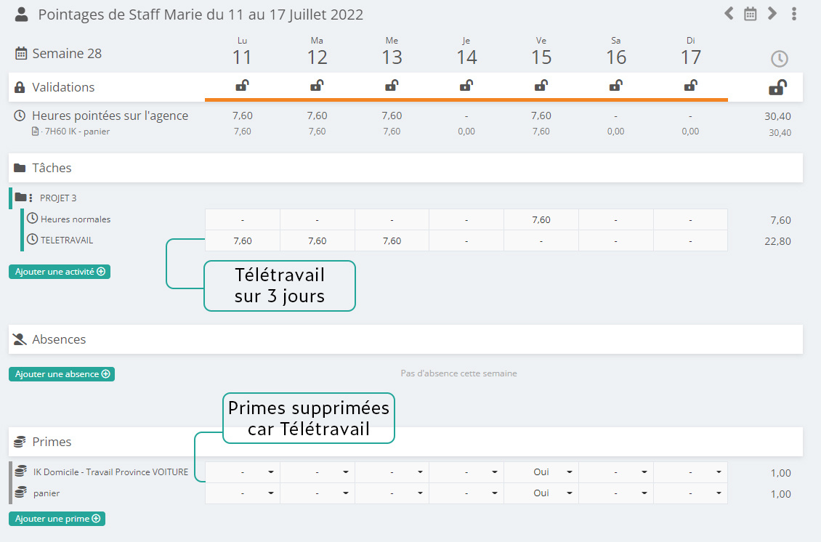Toggle the whole week validation lock
Screen dimensions: 821x542
pos(777,87)
